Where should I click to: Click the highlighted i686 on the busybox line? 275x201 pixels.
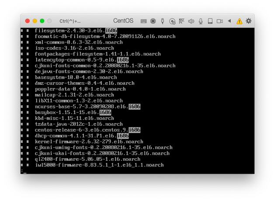tap(105, 112)
